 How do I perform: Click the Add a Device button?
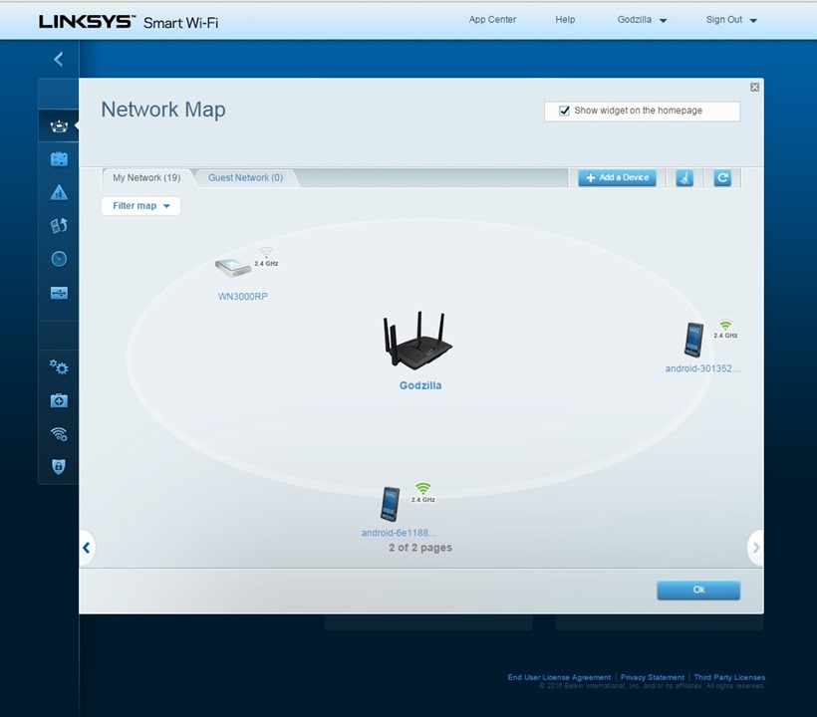(617, 178)
